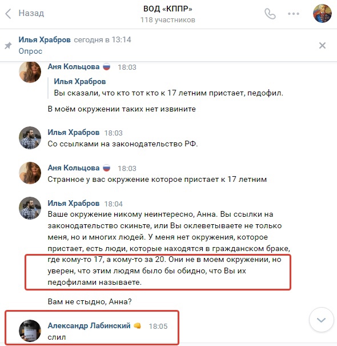Go back with the Назад link

tap(31, 13)
